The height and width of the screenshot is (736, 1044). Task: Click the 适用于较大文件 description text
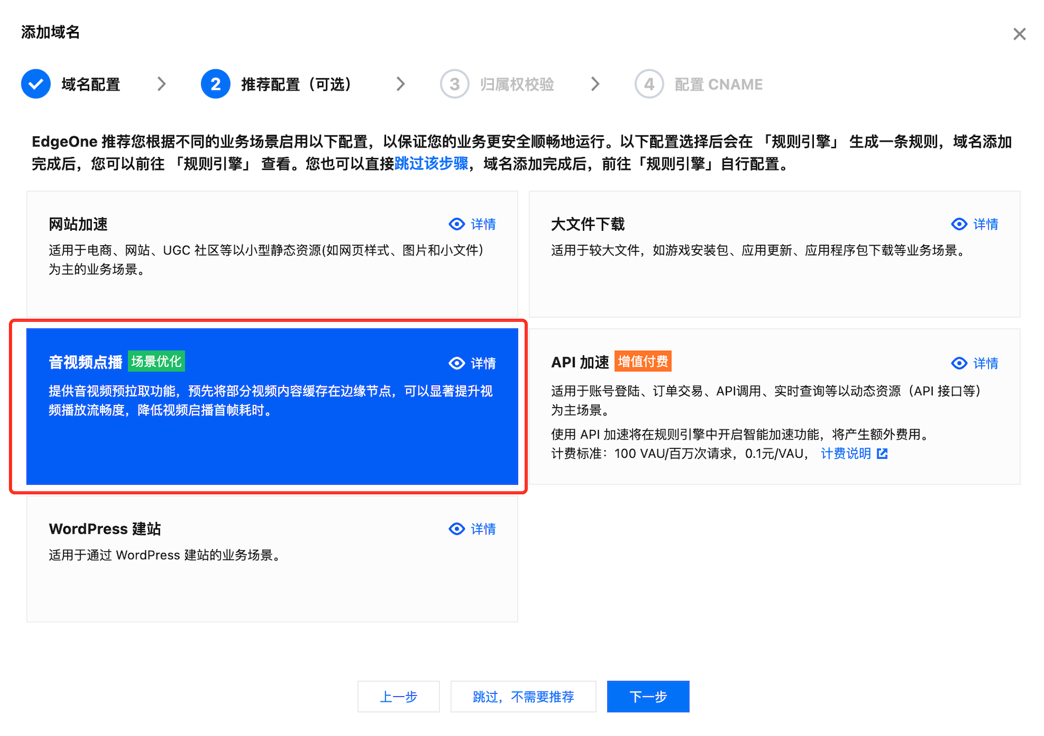pyautogui.click(x=759, y=250)
